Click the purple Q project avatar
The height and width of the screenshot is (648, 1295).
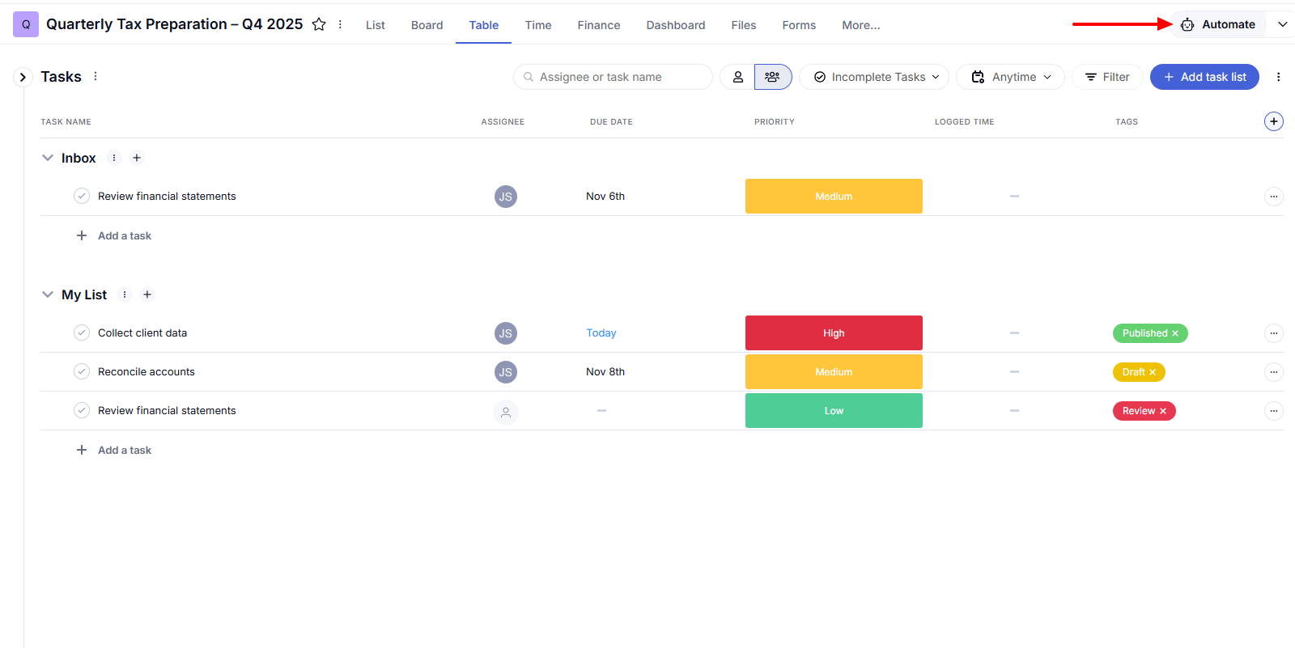pos(26,24)
